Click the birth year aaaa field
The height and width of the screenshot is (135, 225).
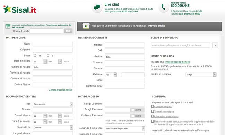coord(68,61)
